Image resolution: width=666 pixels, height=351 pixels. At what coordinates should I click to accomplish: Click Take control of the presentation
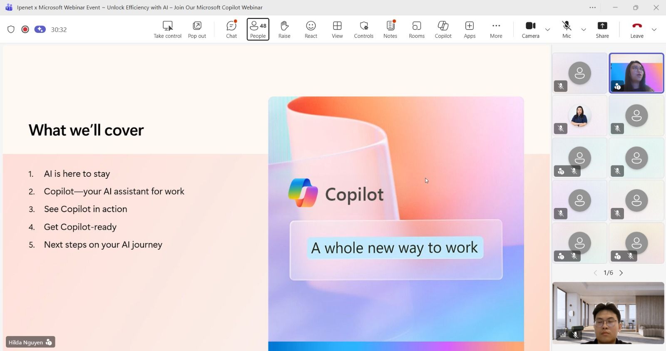click(167, 29)
